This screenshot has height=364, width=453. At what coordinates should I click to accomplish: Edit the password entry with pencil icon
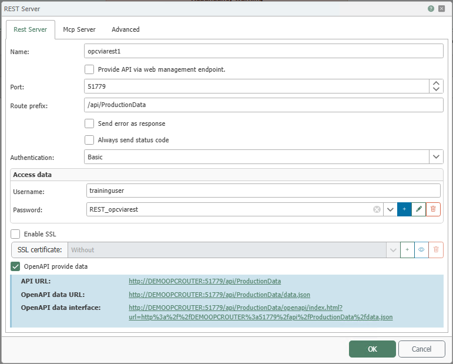pyautogui.click(x=419, y=209)
